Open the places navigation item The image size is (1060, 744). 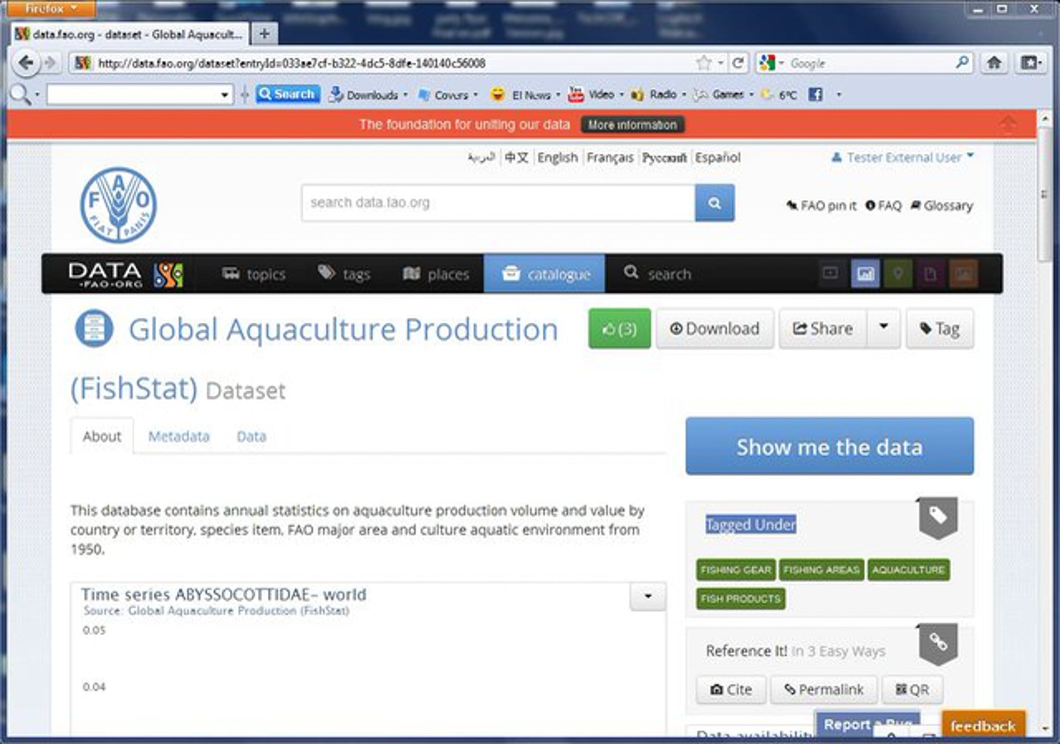(x=436, y=274)
